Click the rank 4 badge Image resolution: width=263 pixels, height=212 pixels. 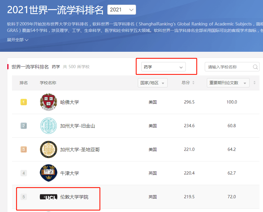(24, 173)
